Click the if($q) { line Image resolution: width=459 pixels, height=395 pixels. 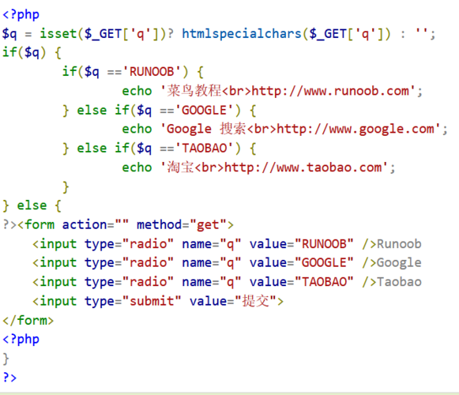pos(32,53)
